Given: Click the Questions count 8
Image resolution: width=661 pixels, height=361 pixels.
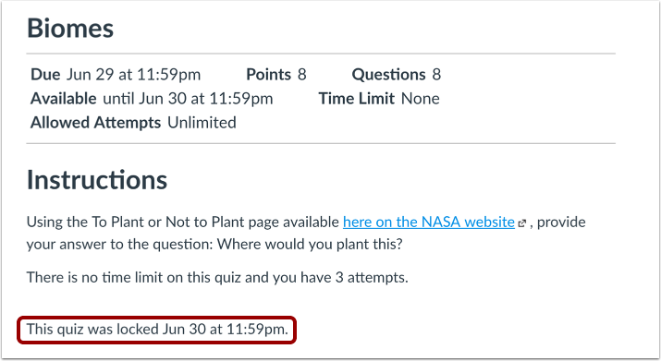Looking at the screenshot, I should click(436, 75).
